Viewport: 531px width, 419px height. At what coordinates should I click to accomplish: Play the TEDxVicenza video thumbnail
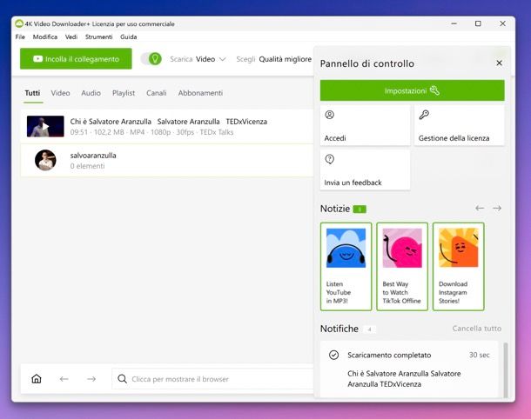[x=45, y=126]
